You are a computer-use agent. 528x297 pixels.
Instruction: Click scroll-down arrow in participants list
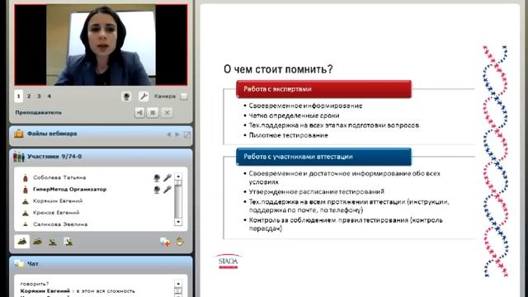[178, 222]
